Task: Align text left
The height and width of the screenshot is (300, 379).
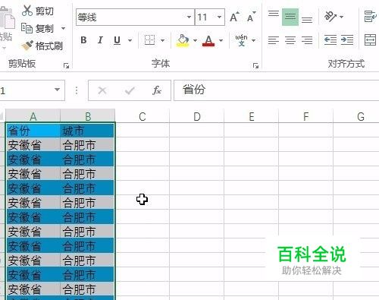Action: click(x=274, y=40)
